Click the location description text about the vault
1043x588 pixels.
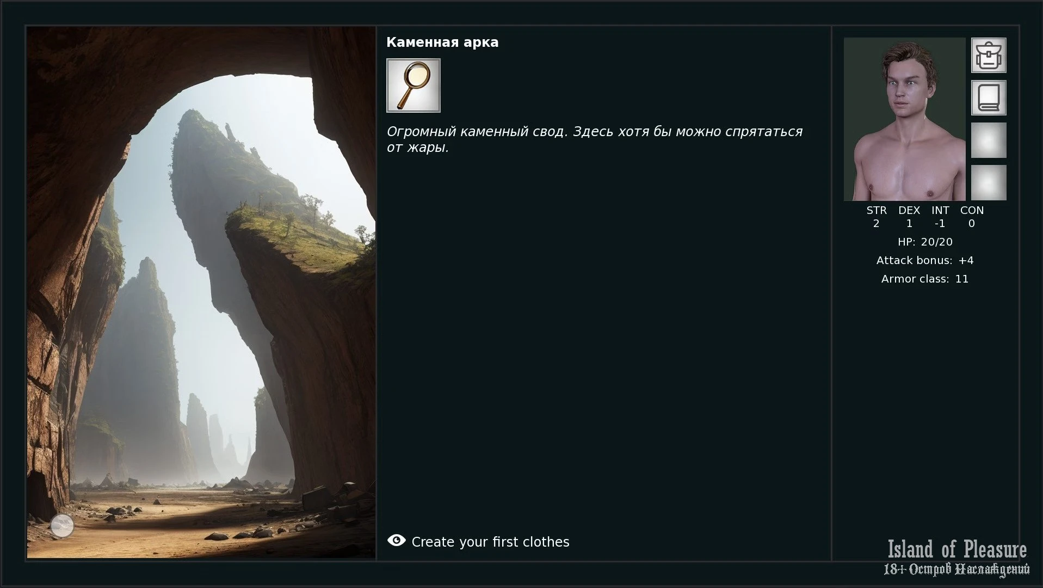[x=595, y=139]
